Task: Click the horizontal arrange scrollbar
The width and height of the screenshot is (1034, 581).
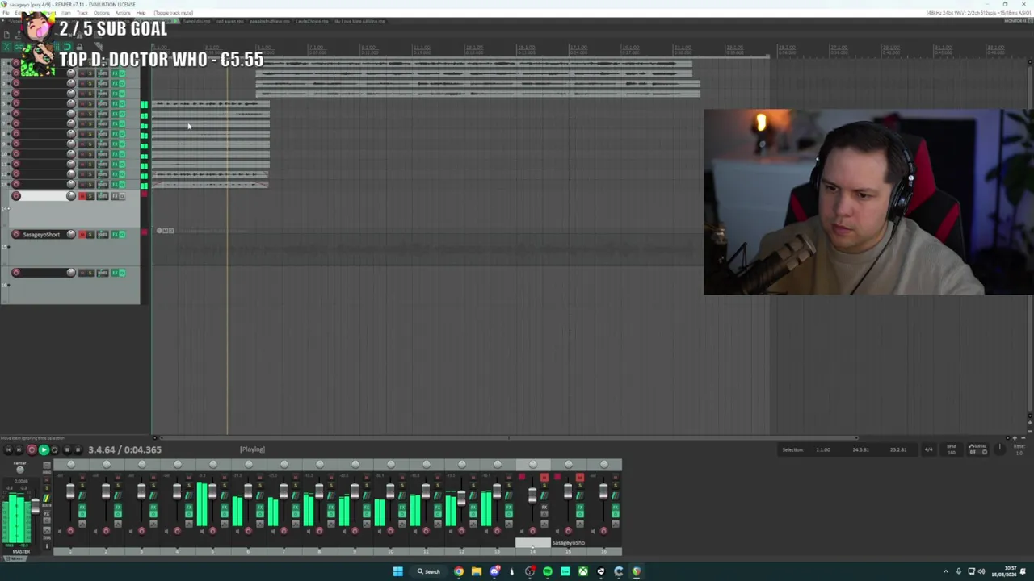Action: 509,438
